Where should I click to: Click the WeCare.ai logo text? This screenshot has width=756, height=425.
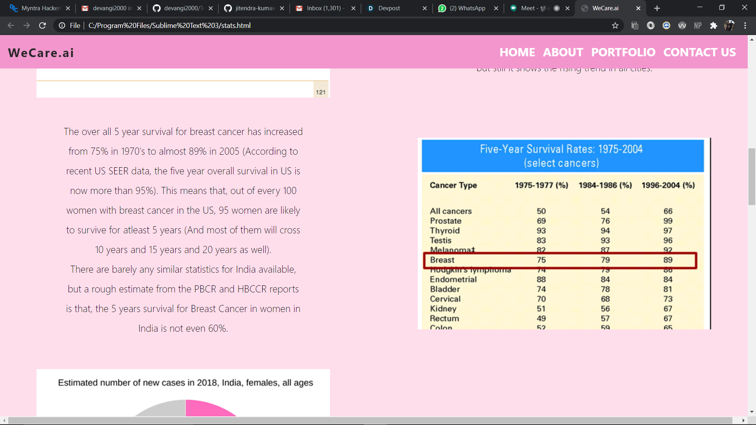pyautogui.click(x=41, y=53)
